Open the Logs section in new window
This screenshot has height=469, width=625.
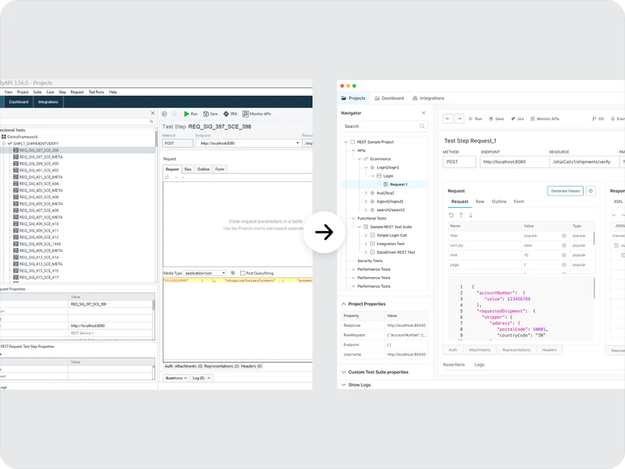(479, 365)
